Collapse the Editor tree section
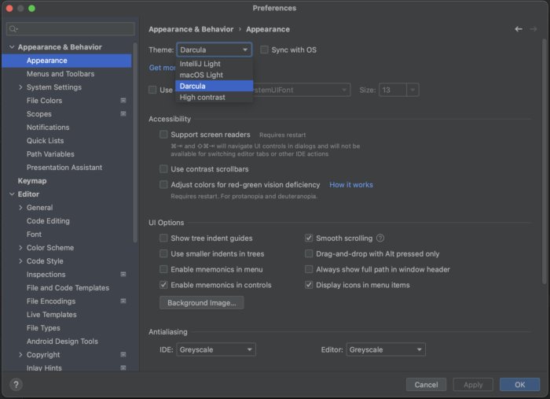550x399 pixels. point(12,194)
